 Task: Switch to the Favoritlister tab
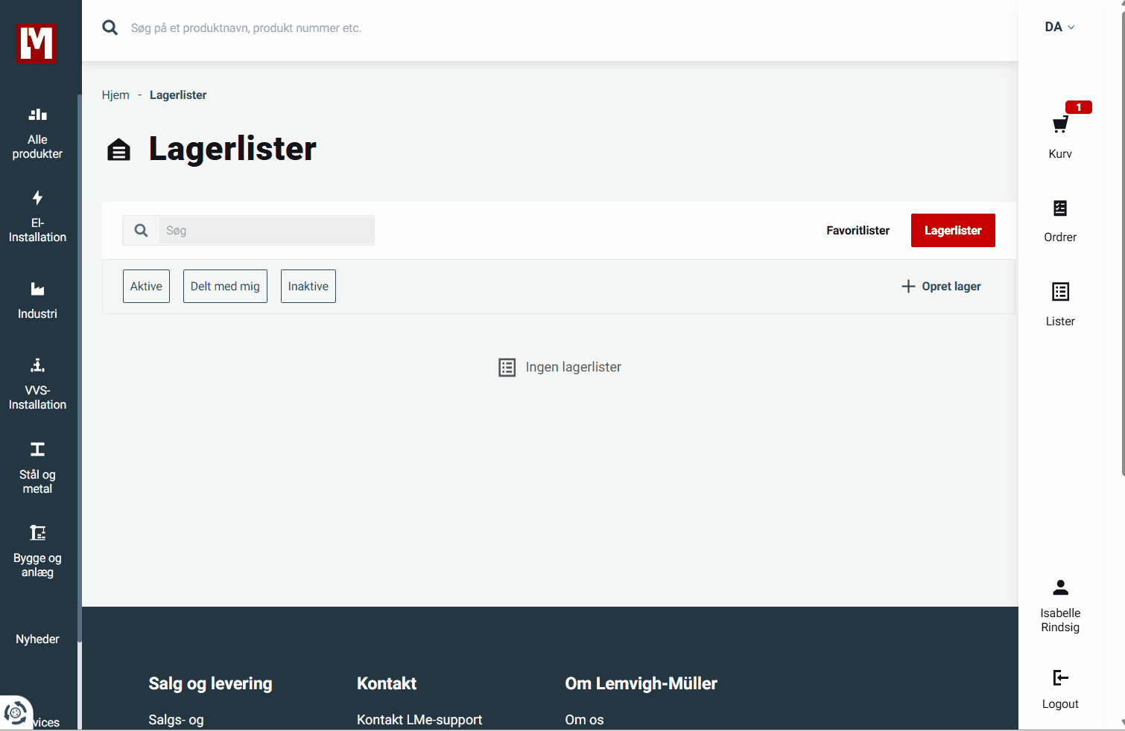click(x=858, y=231)
